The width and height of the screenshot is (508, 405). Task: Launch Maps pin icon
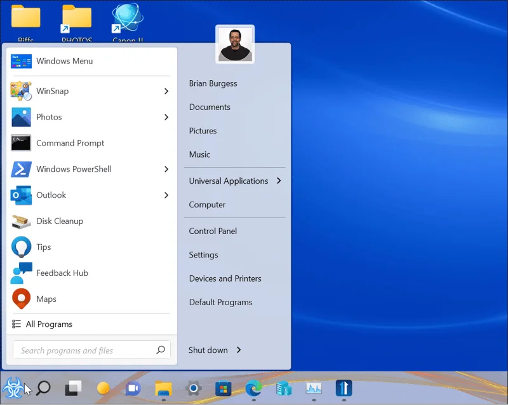coord(21,299)
